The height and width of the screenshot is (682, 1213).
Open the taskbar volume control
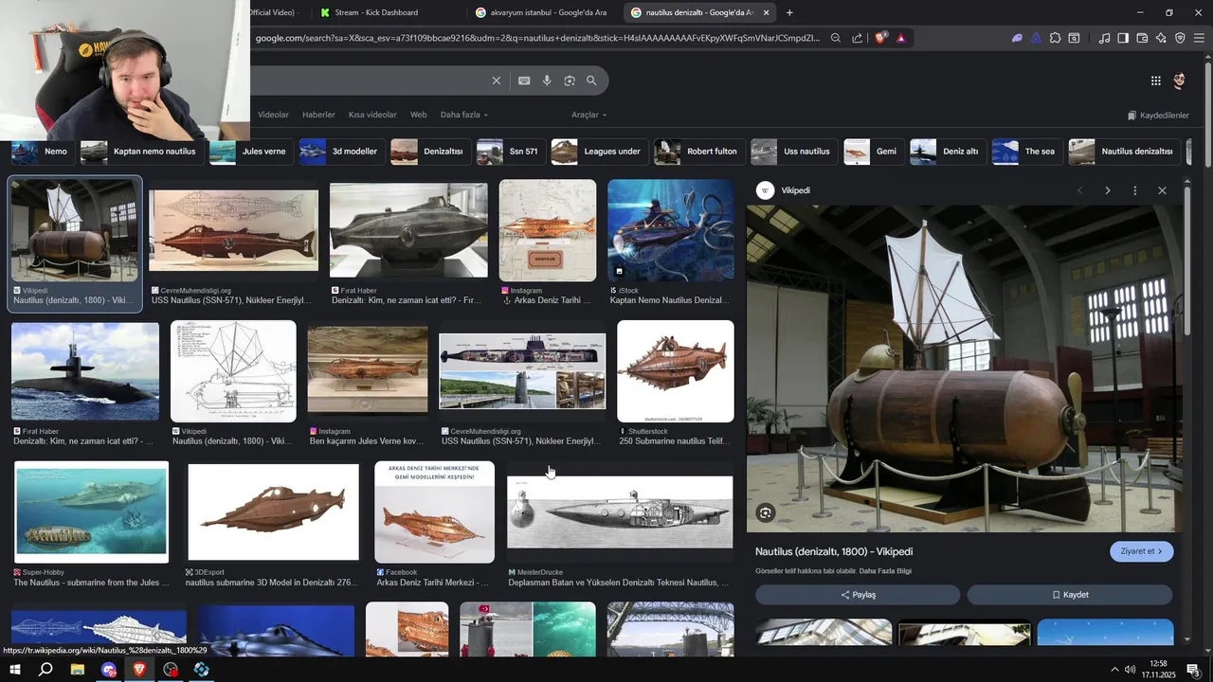pyautogui.click(x=1130, y=670)
